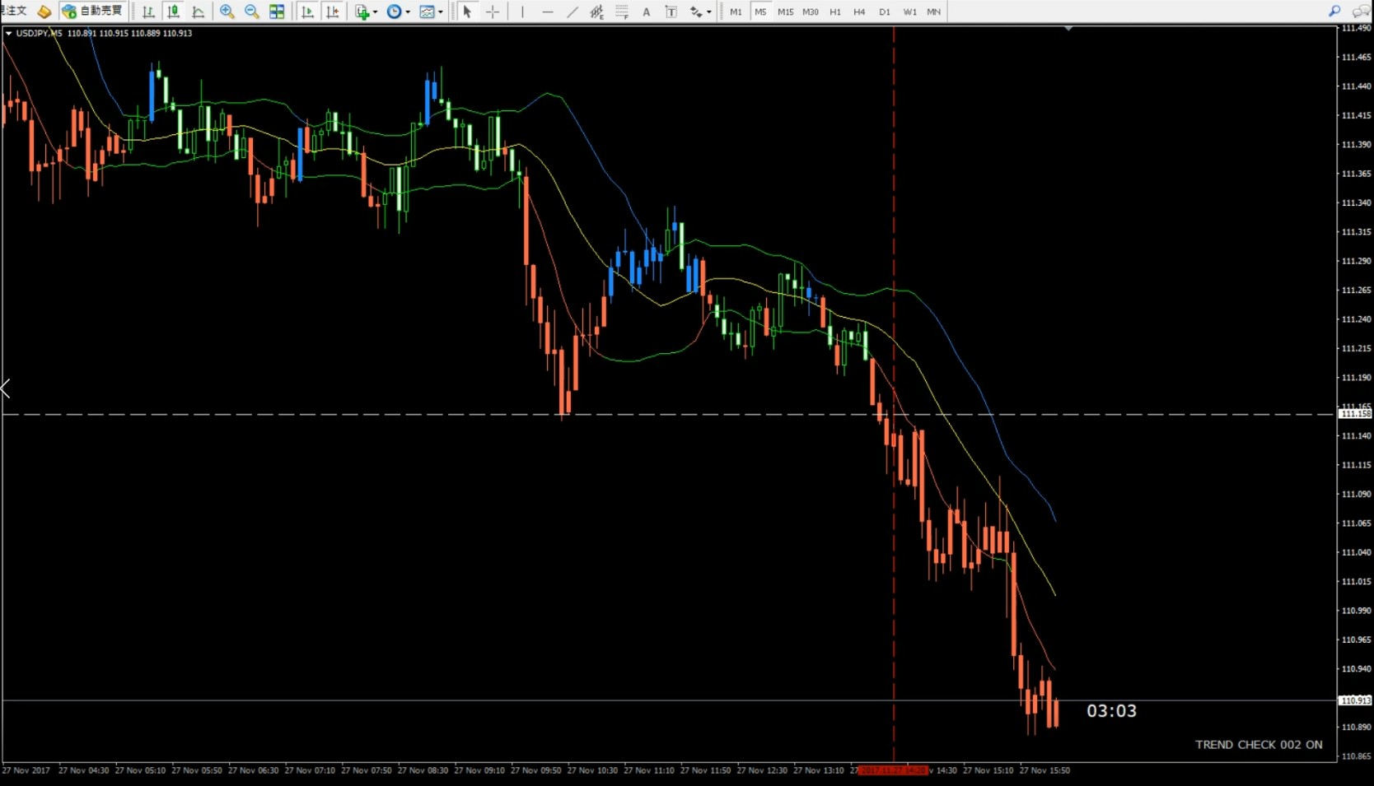The width and height of the screenshot is (1374, 786).
Task: Click the 27 Nov 09:50 time label
Action: pos(535,770)
